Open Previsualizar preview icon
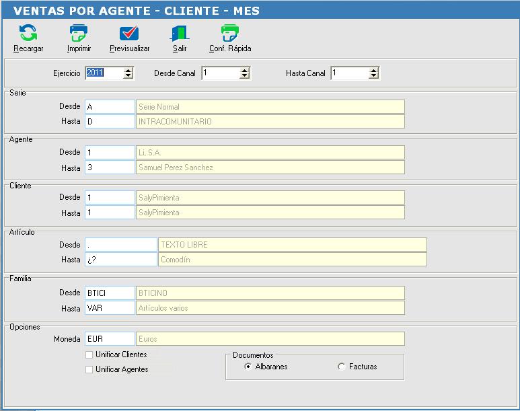520x411 pixels. pos(129,33)
